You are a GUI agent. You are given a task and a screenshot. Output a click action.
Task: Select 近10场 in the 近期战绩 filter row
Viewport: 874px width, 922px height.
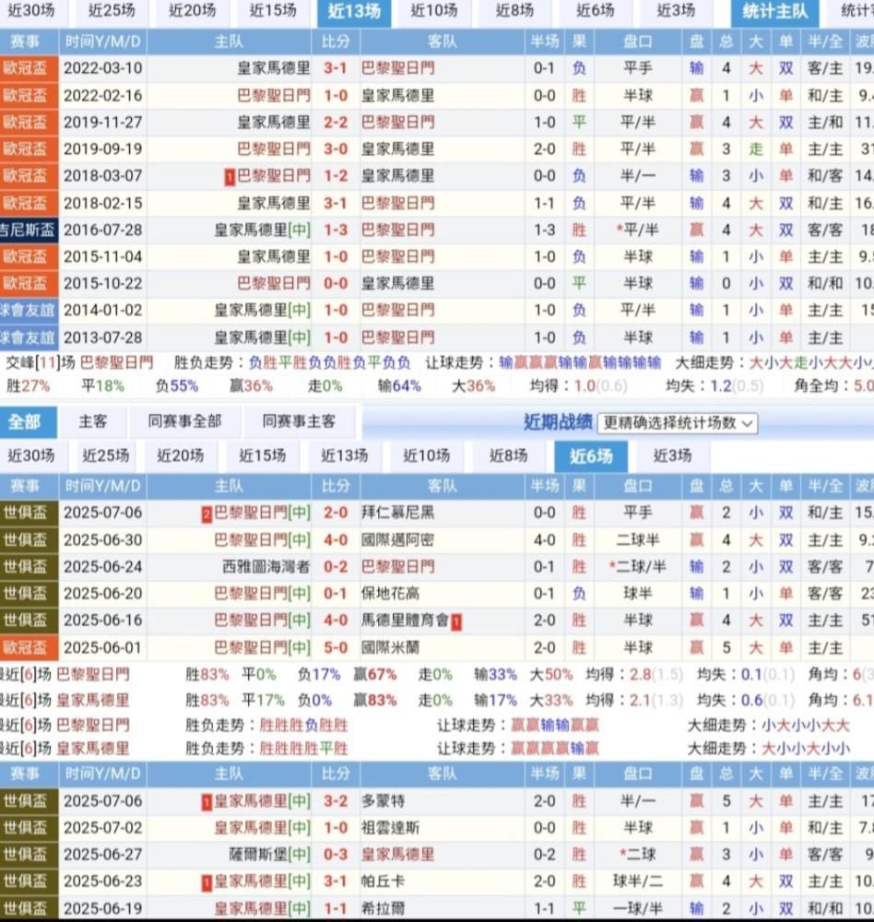click(427, 455)
